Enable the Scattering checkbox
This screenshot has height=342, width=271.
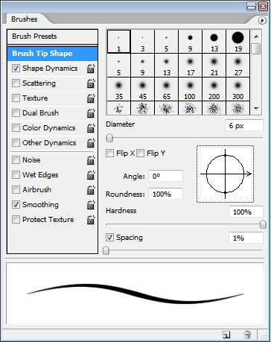click(16, 83)
